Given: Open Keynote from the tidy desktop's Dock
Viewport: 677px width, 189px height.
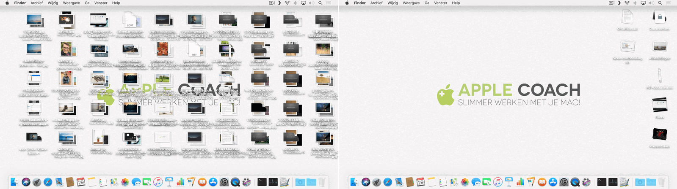Looking at the screenshot, I should [509, 182].
